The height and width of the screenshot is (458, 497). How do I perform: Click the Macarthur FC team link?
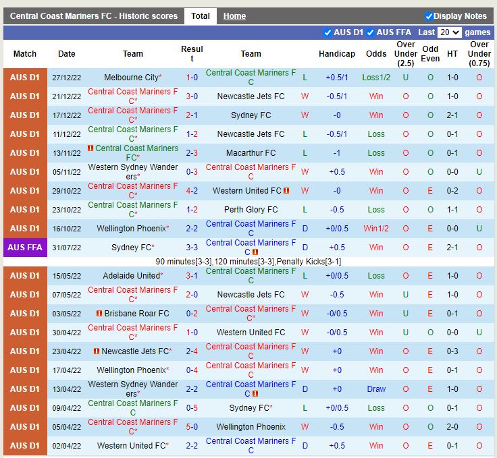pos(251,153)
